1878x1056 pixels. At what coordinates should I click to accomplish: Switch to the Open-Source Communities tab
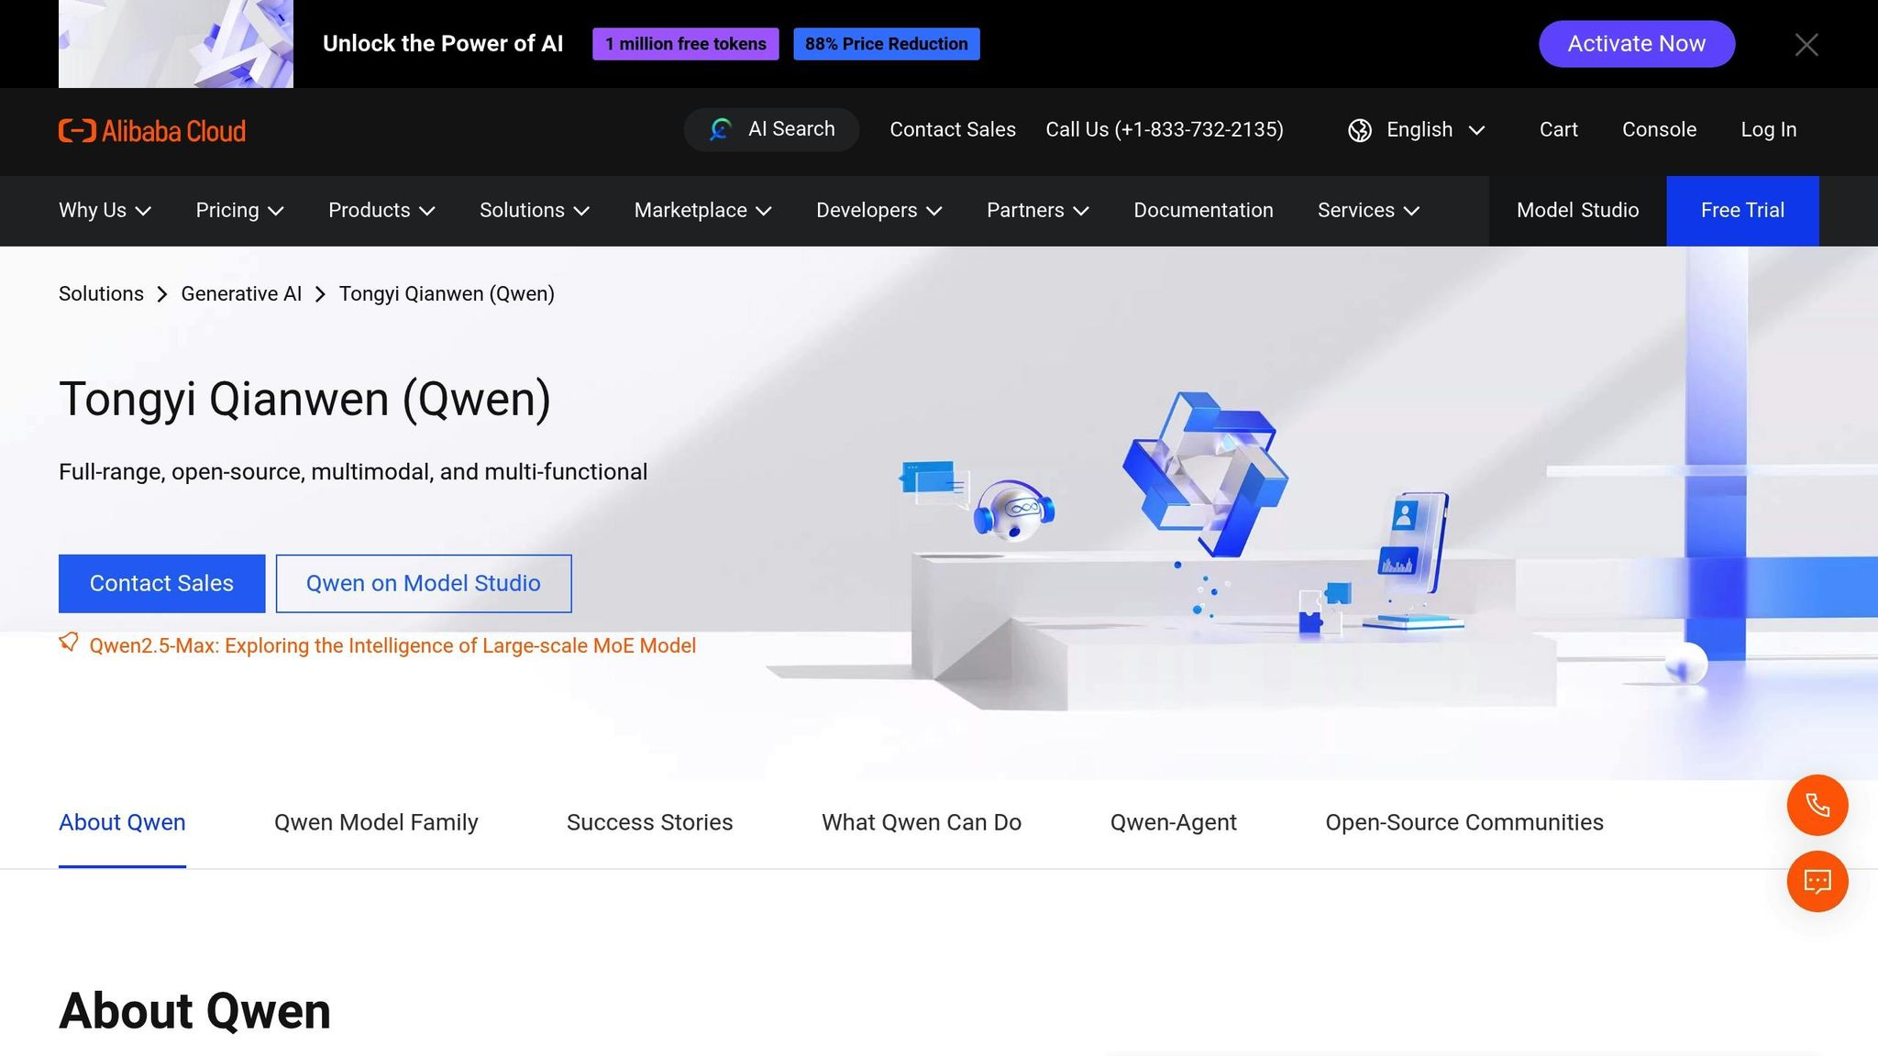pyautogui.click(x=1464, y=823)
